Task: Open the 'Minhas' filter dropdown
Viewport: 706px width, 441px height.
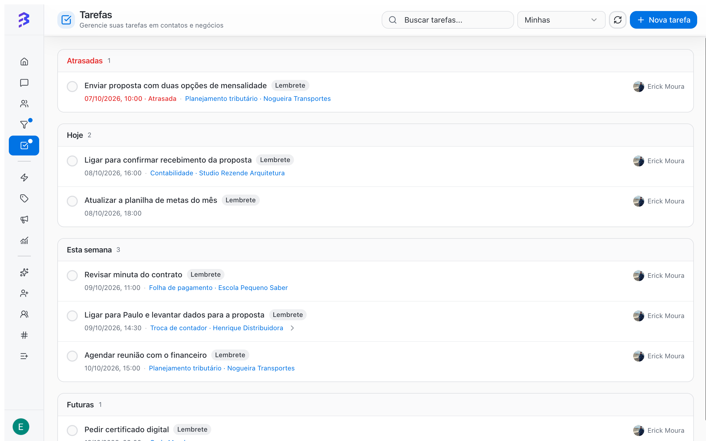Action: [561, 20]
